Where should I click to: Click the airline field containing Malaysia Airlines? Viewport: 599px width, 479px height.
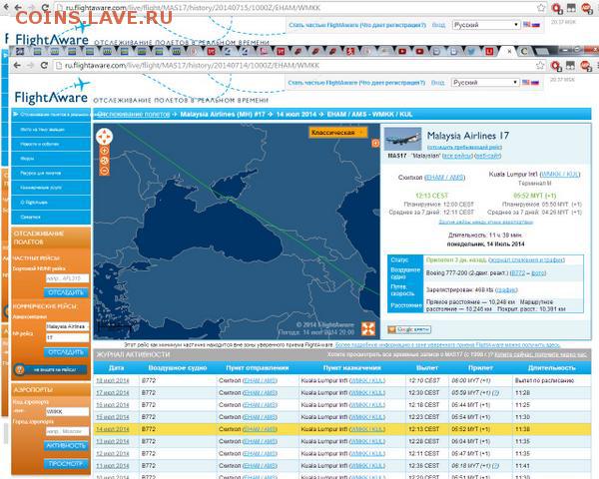click(x=67, y=326)
